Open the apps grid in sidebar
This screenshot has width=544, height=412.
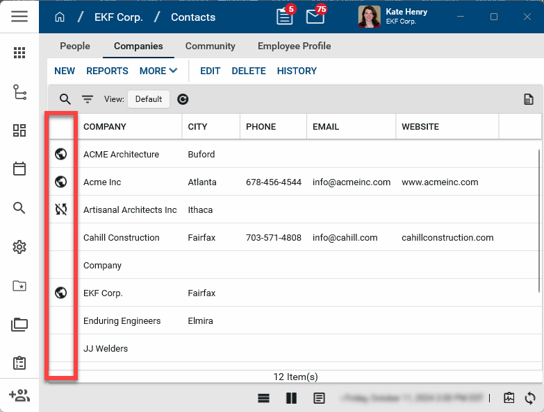point(19,53)
